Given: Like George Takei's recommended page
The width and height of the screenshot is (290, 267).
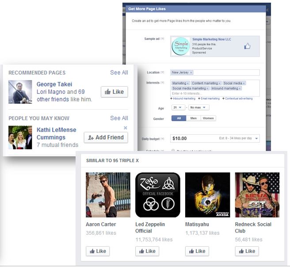Looking at the screenshot, I should tap(114, 92).
